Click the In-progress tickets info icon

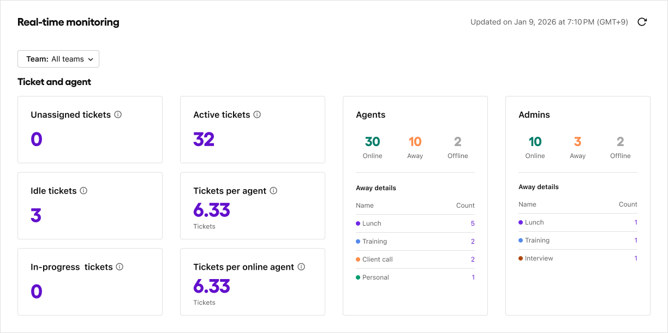coord(120,267)
